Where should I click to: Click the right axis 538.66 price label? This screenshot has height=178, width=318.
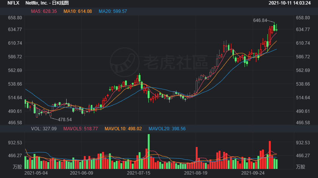[303, 84]
